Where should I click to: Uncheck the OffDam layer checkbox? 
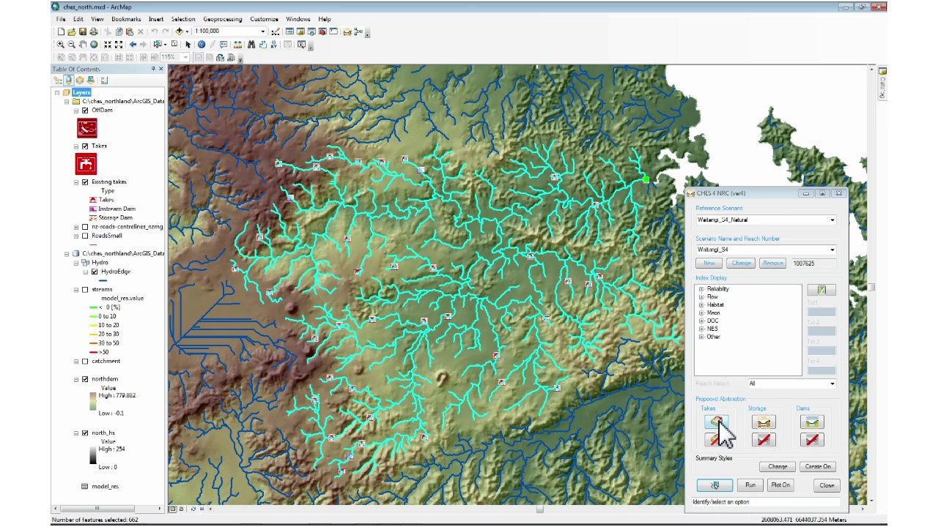[x=85, y=111]
